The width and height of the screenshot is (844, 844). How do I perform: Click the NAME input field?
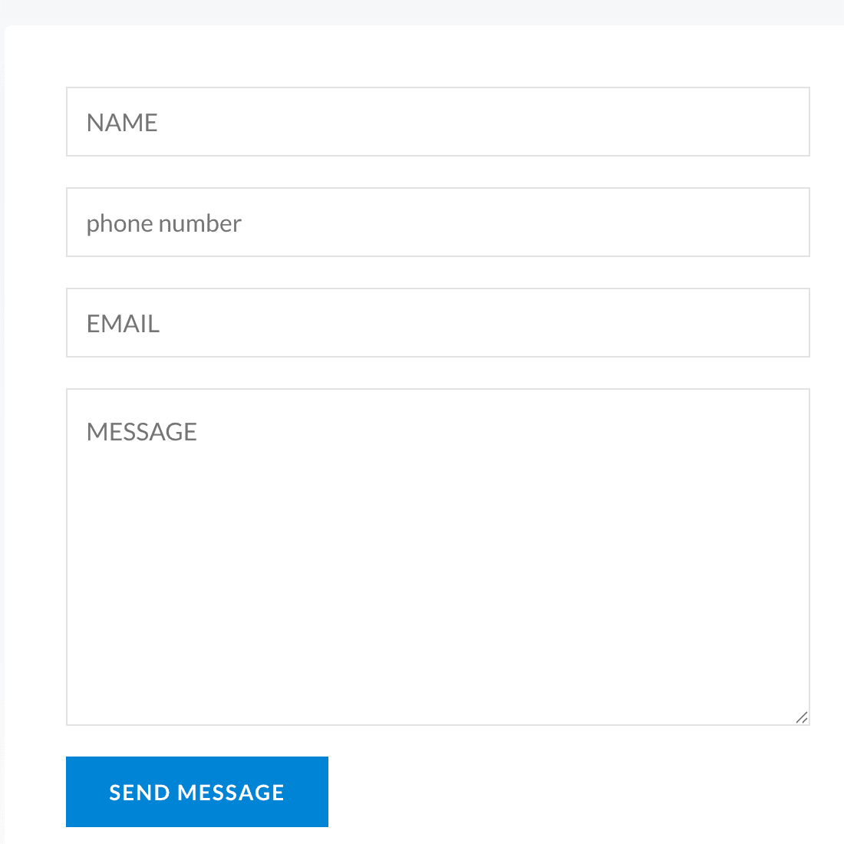coord(437,122)
